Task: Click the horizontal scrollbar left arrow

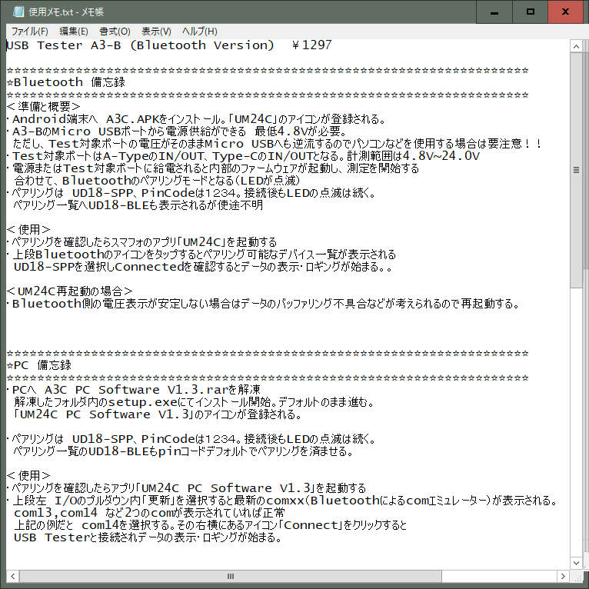Action: click(x=13, y=576)
